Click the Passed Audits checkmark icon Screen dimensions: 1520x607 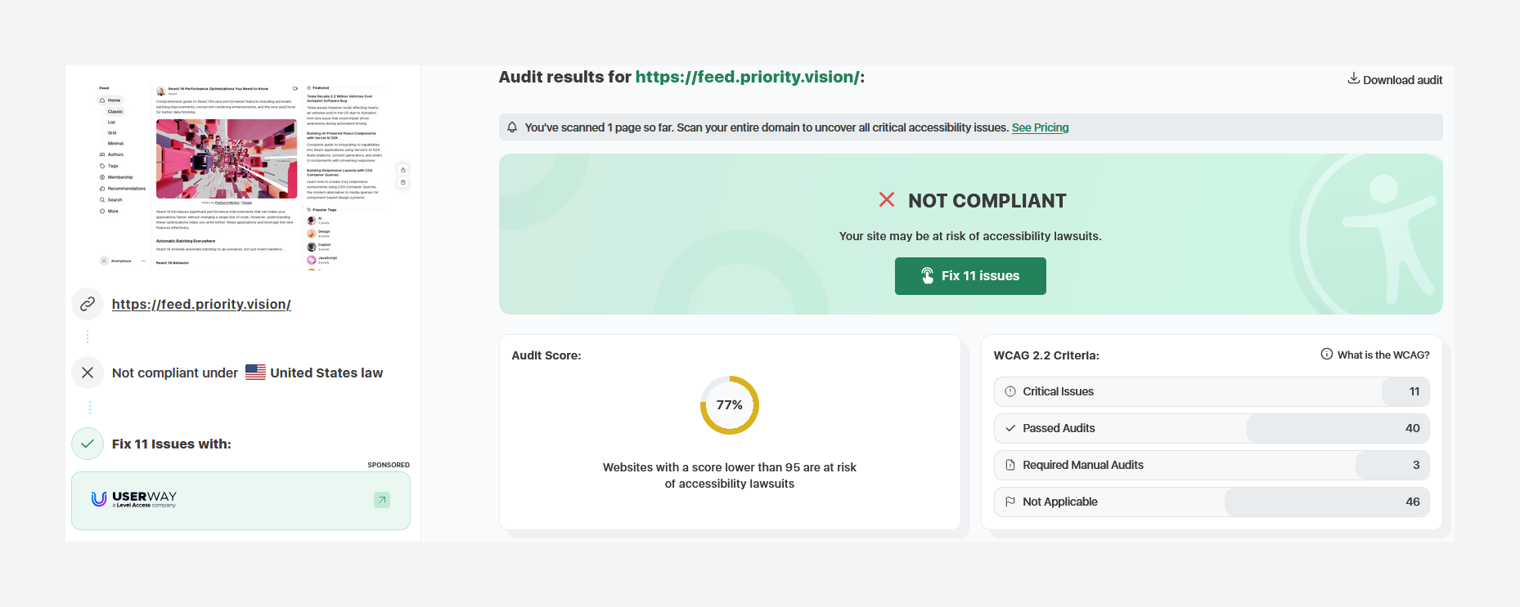(x=1010, y=428)
